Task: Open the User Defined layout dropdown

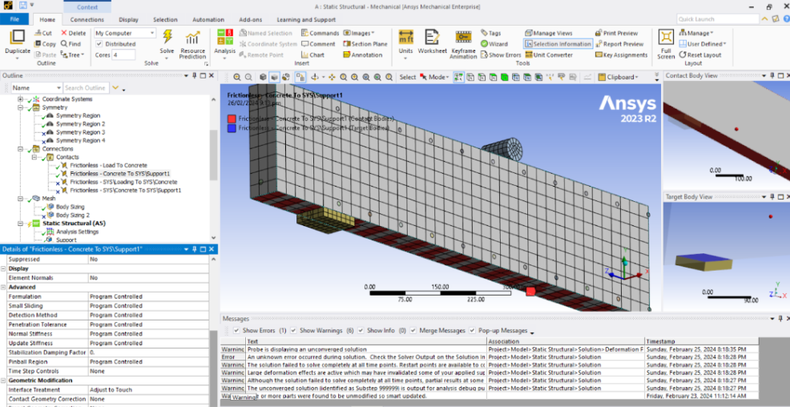Action: [703, 44]
